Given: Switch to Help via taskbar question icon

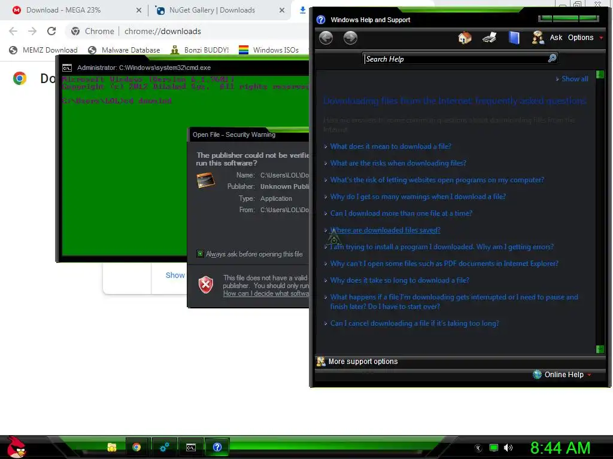Looking at the screenshot, I should tap(217, 447).
